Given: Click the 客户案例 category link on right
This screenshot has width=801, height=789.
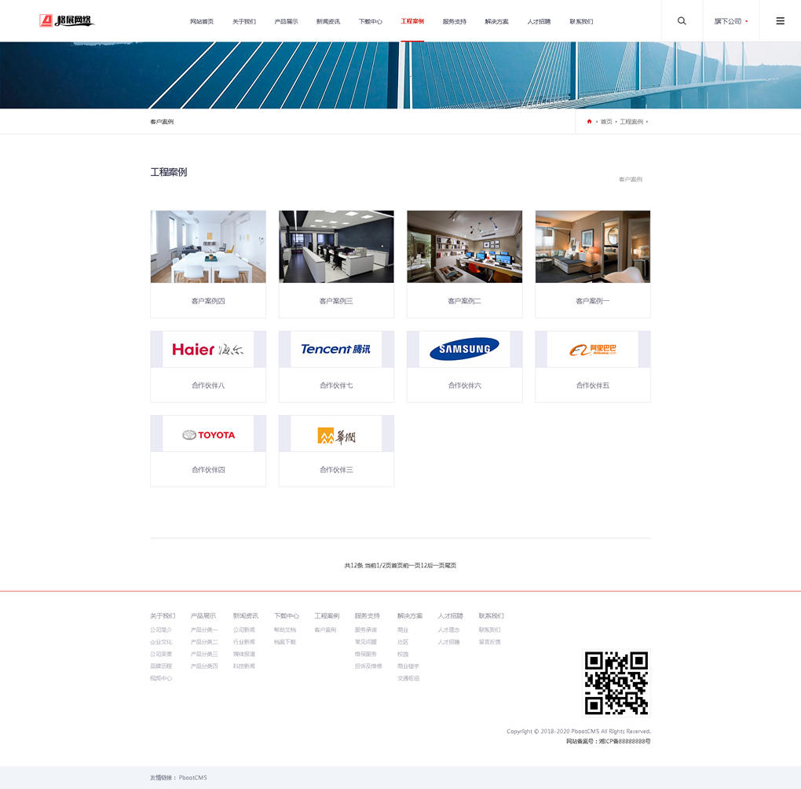Looking at the screenshot, I should [630, 180].
